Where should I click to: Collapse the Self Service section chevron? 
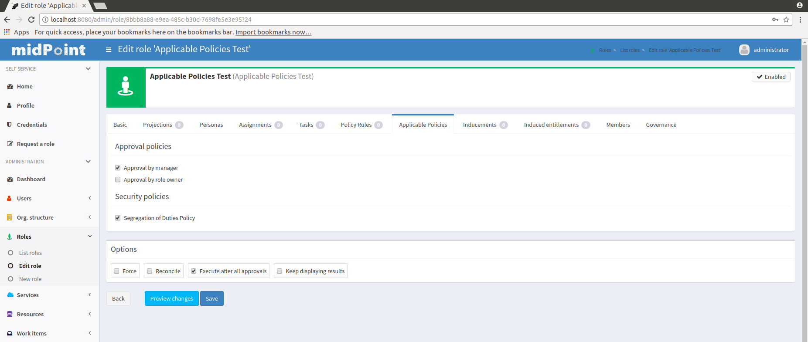click(88, 69)
